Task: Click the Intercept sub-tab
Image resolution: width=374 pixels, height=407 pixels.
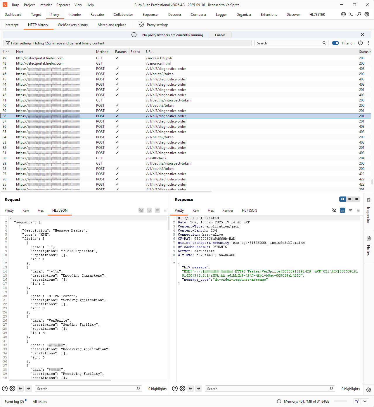Action: (11, 25)
